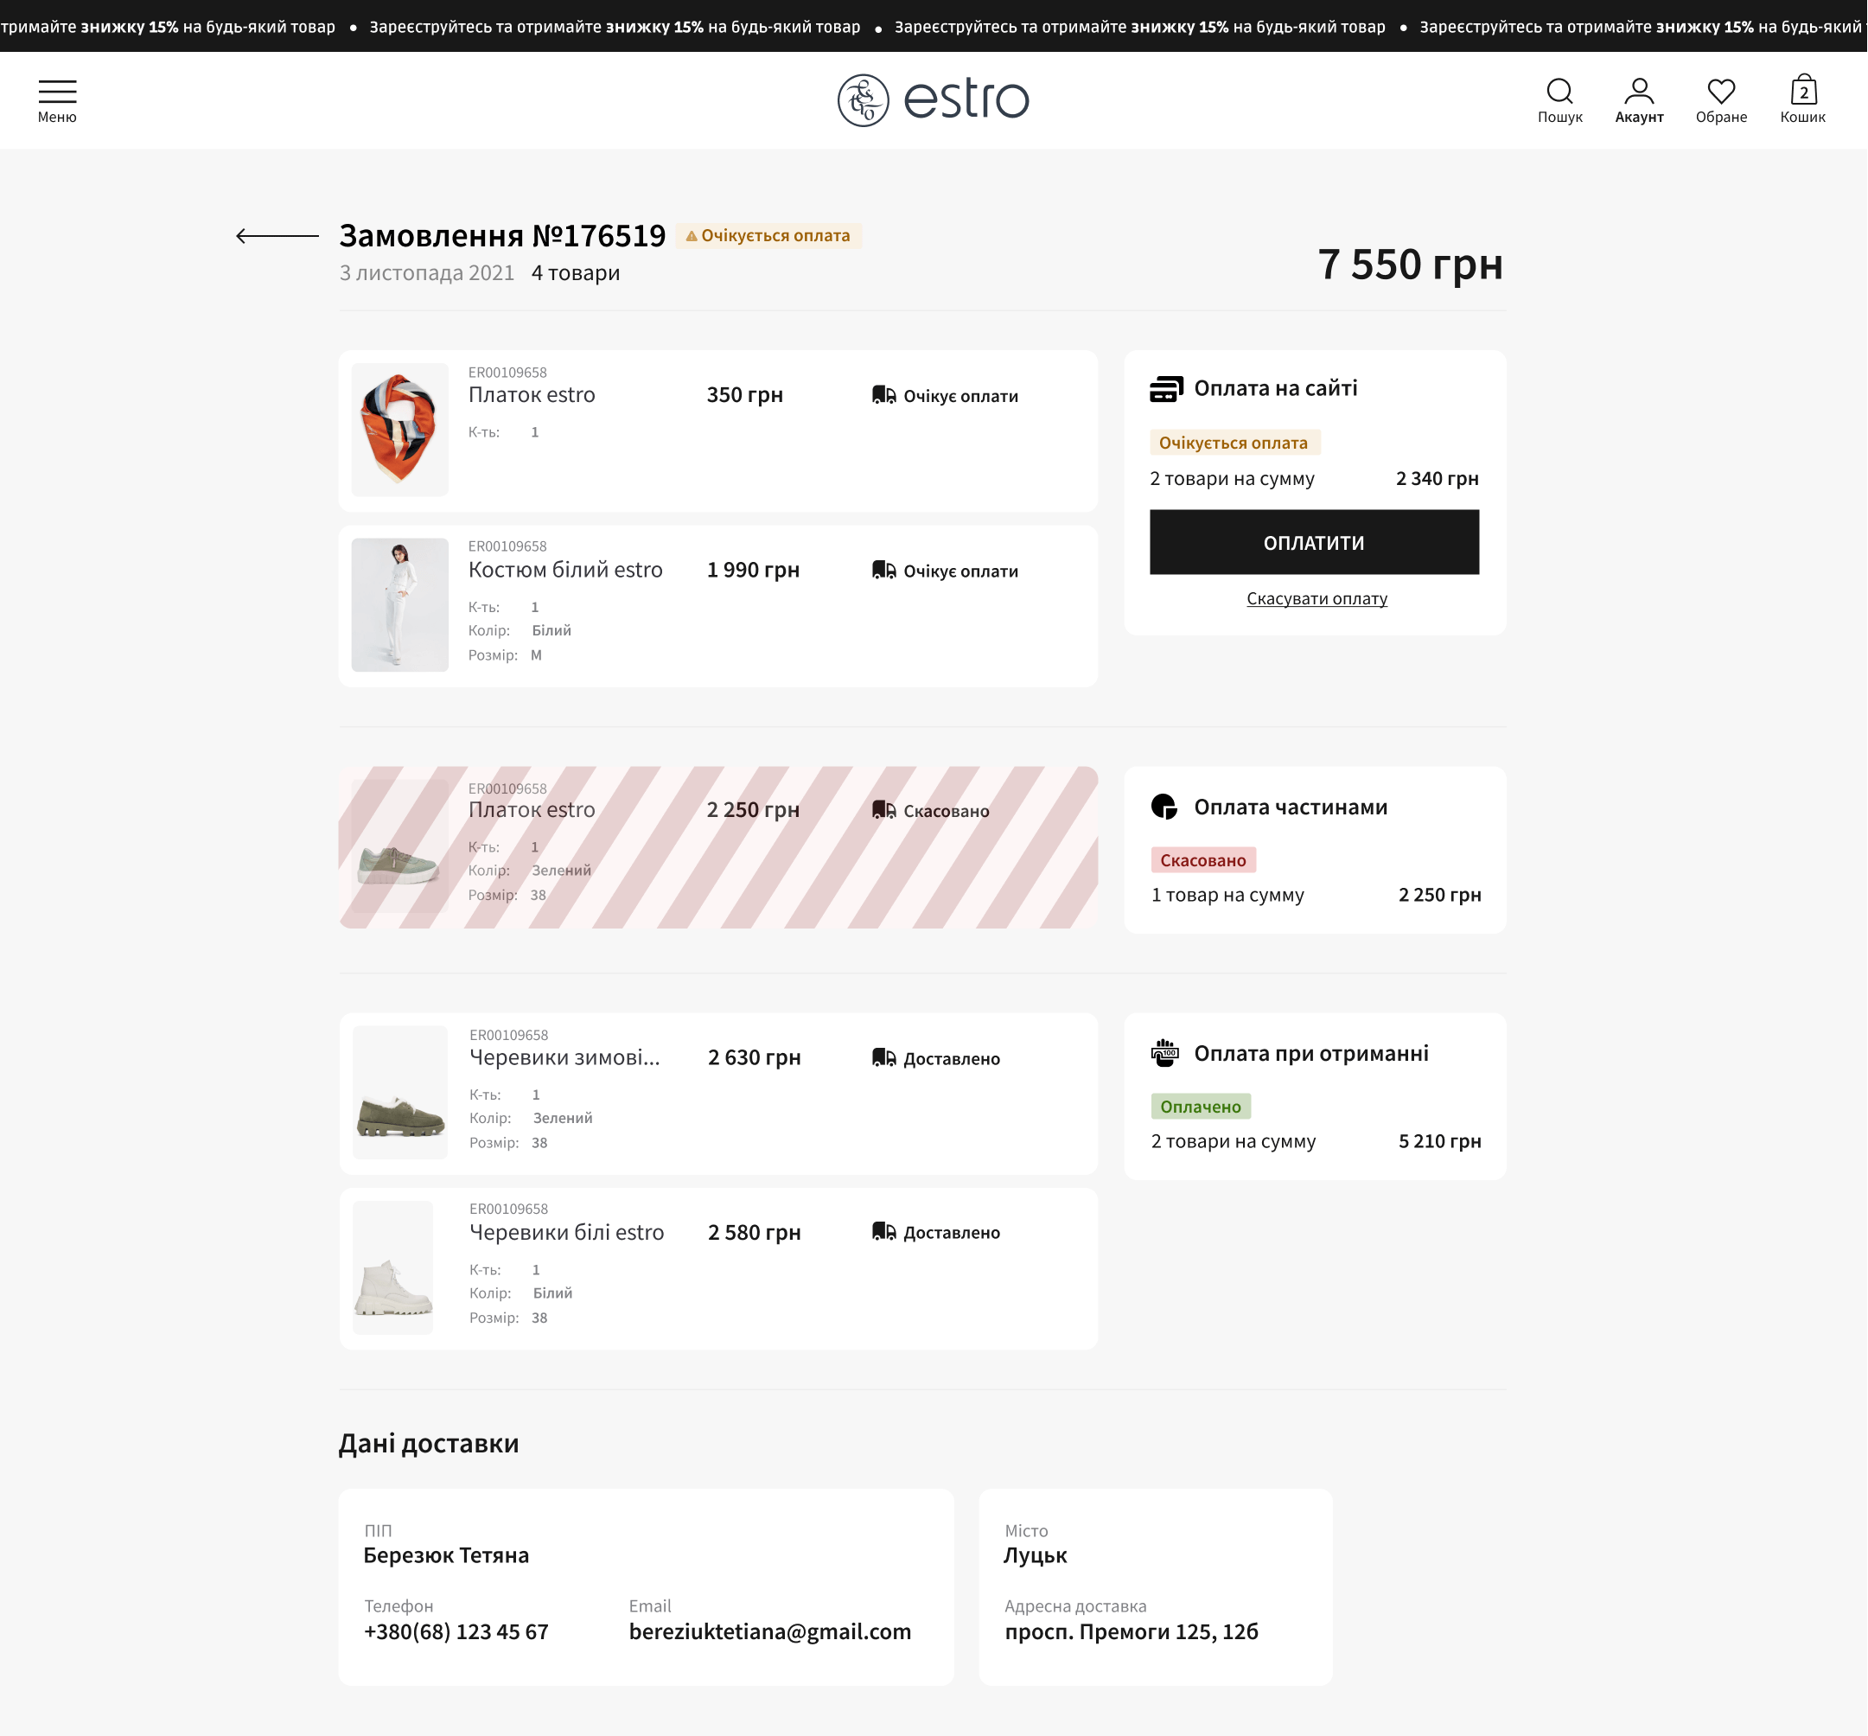Open the Костюм білий estro product name

565,569
